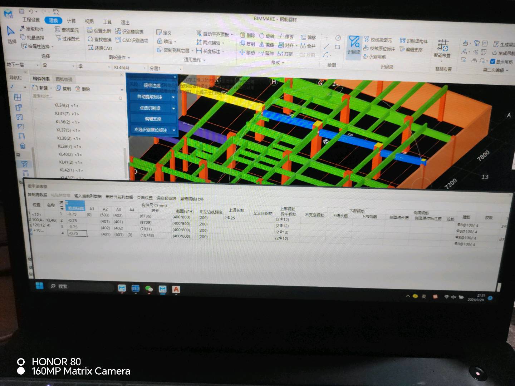Switch to the 图纸管理 panel tab

(x=64, y=79)
